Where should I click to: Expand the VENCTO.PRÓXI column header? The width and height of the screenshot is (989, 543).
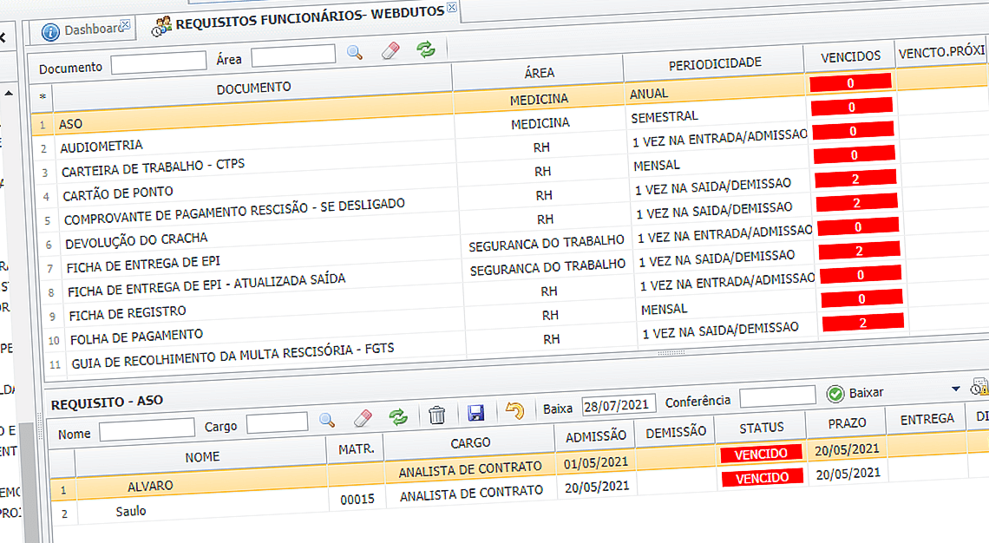pyautogui.click(x=941, y=54)
